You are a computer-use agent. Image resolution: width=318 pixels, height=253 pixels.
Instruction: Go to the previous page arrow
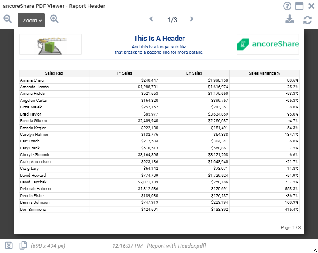[x=151, y=19]
